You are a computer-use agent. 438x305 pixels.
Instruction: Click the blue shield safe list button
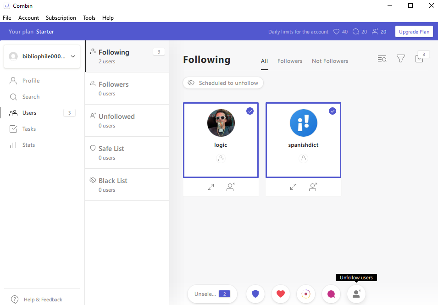click(255, 294)
